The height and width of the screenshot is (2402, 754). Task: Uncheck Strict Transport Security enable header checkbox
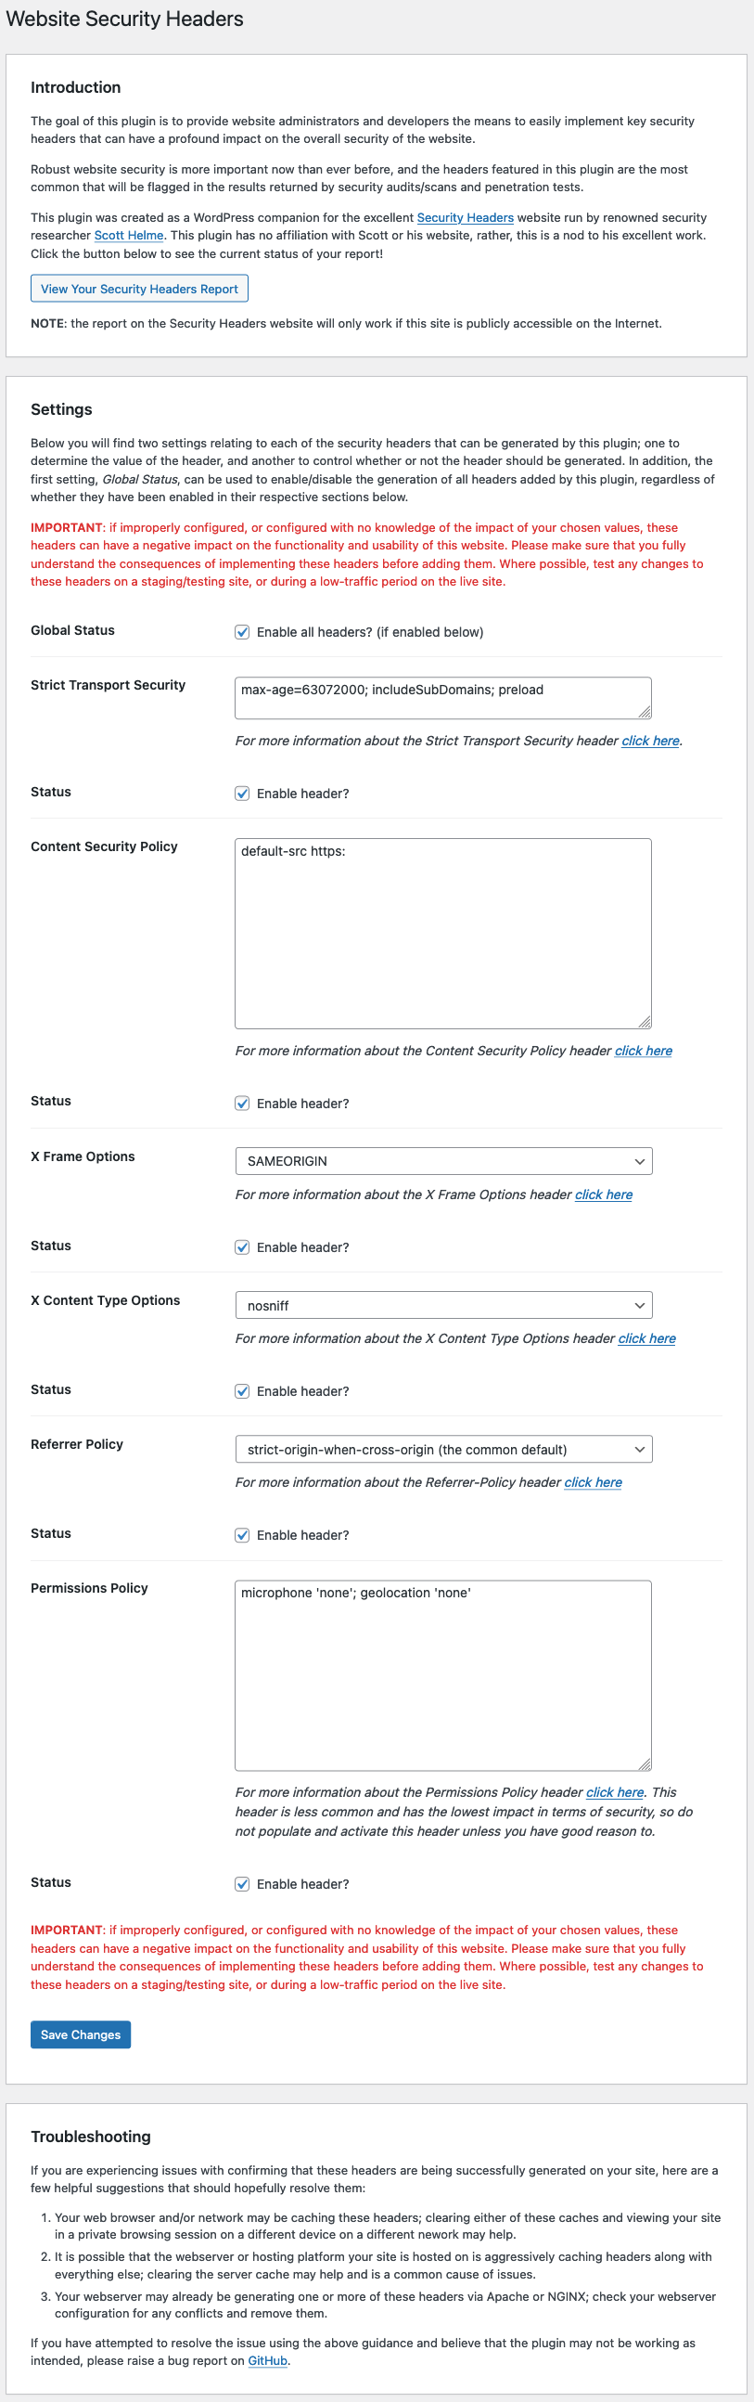click(x=242, y=794)
